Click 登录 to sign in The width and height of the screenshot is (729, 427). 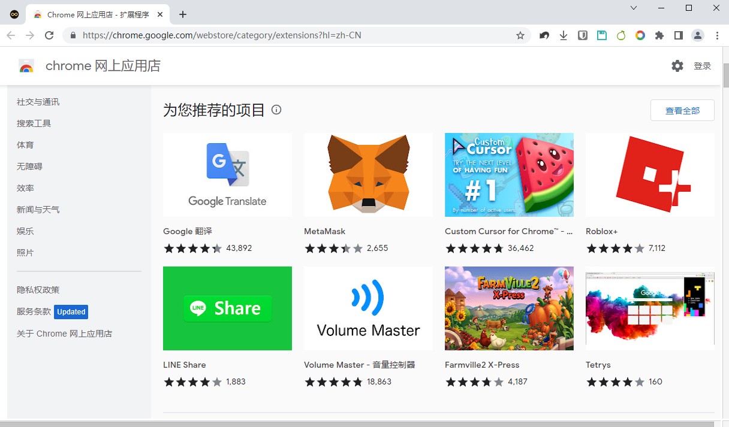tap(702, 66)
